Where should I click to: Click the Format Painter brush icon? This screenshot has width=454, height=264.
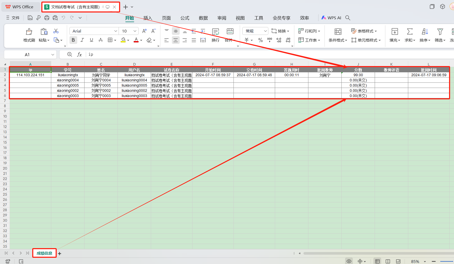(x=29, y=32)
